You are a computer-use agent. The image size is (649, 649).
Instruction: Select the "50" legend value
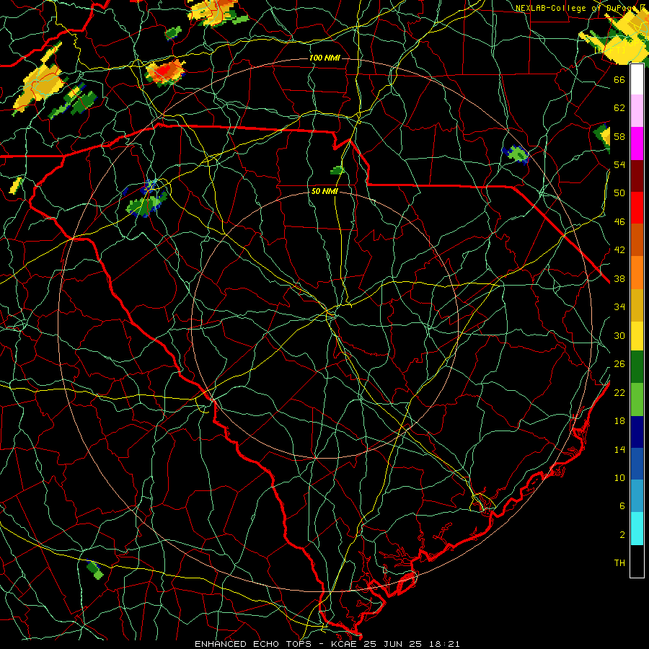pyautogui.click(x=619, y=193)
